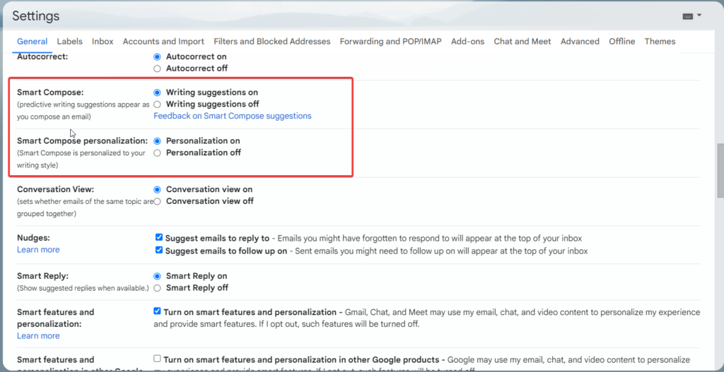724x372 pixels.
Task: Click the vertical scrollbar thumb
Action: tap(720, 169)
